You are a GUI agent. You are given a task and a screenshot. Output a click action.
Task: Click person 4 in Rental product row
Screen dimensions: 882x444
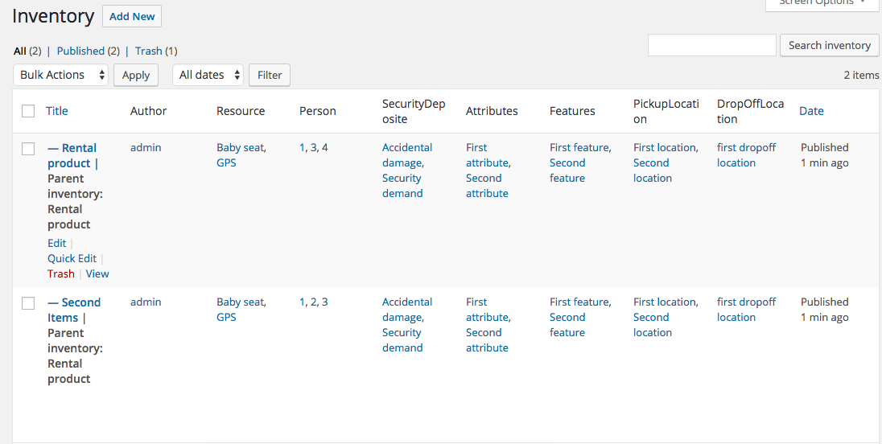click(324, 148)
